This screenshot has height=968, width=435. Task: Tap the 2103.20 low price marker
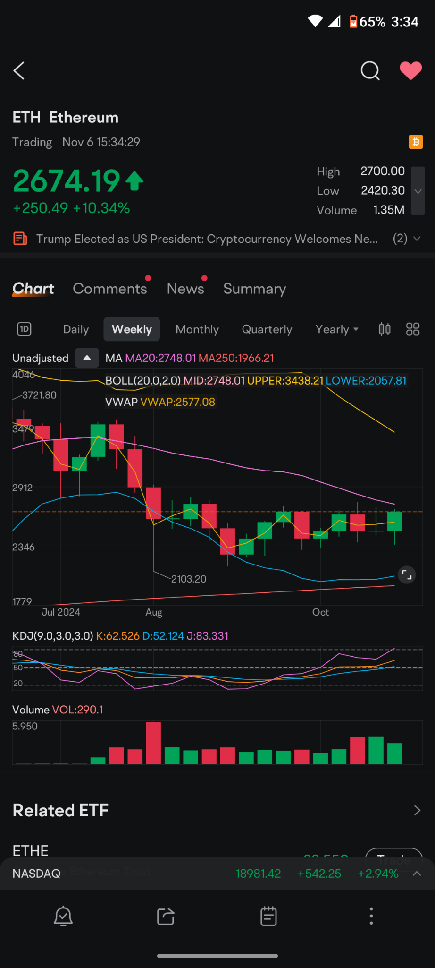(x=189, y=579)
